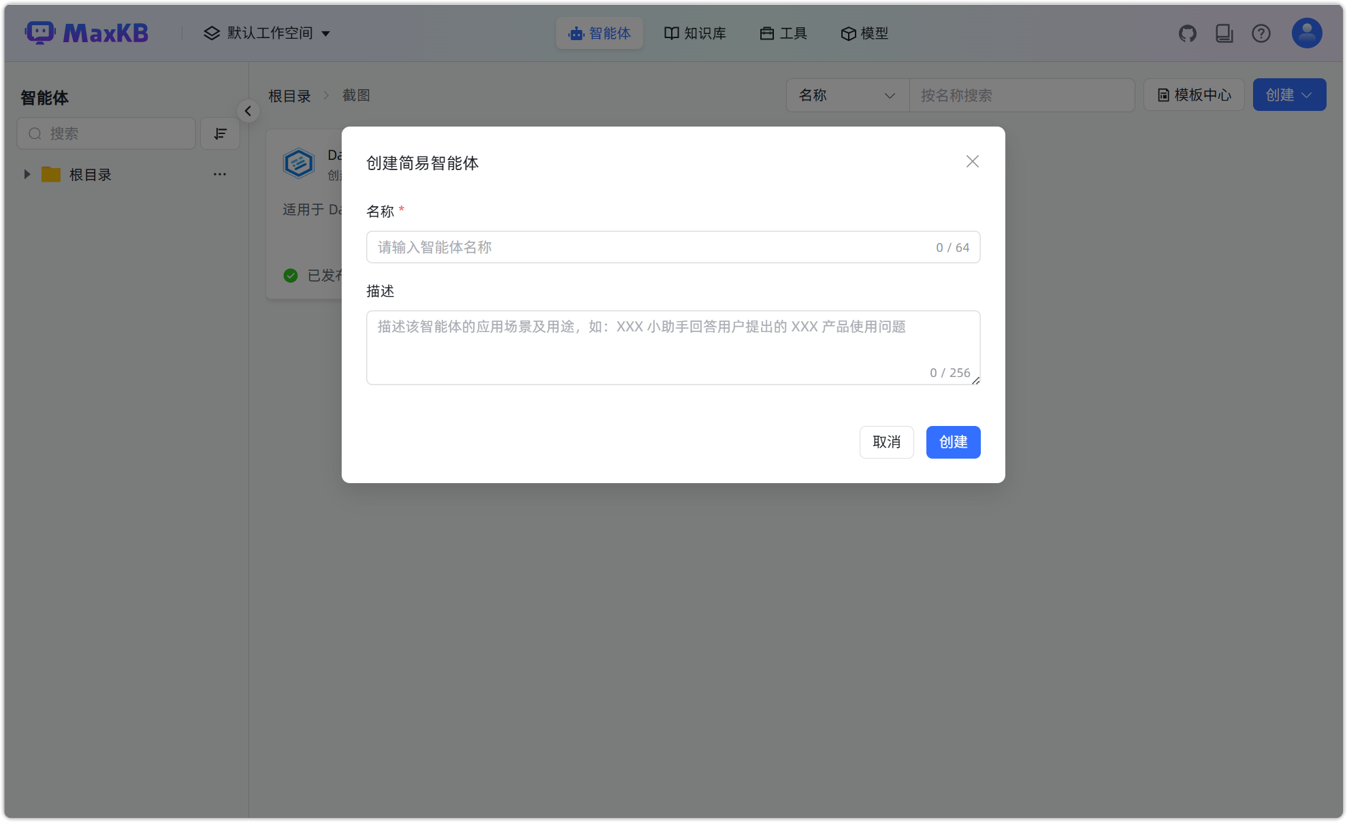Collapse the left sidebar with the chevron
Viewport: 1347px width, 822px height.
click(x=248, y=111)
